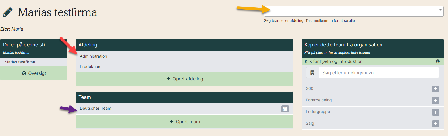Click the pencil edit icon beside Marias testfirma

(x=7, y=12)
